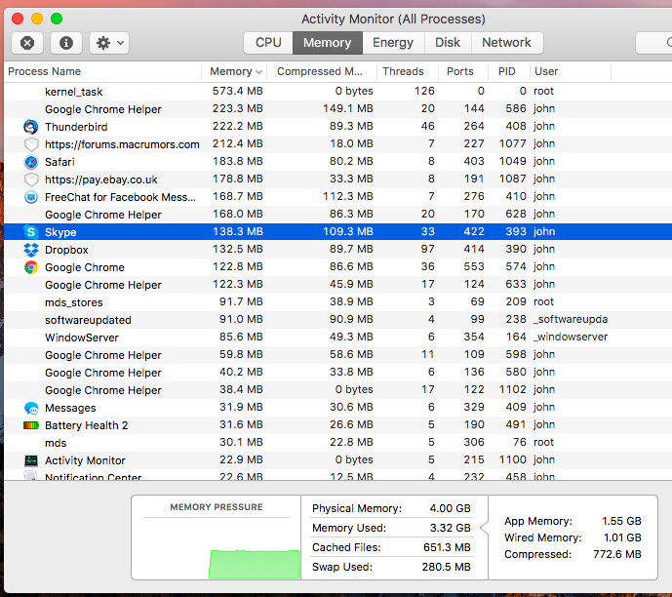Click the Messages speech bubble icon
The height and width of the screenshot is (597, 672).
31,408
